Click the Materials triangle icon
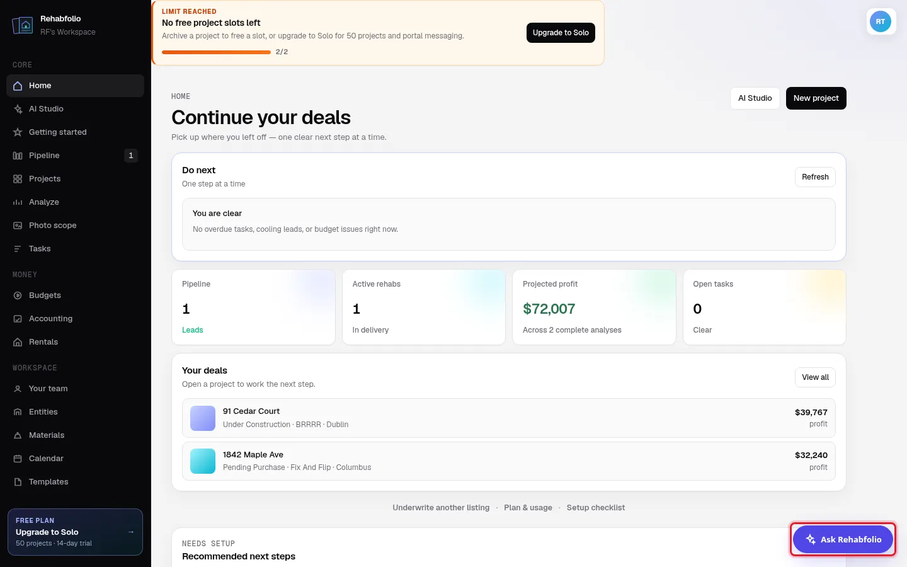 18,435
